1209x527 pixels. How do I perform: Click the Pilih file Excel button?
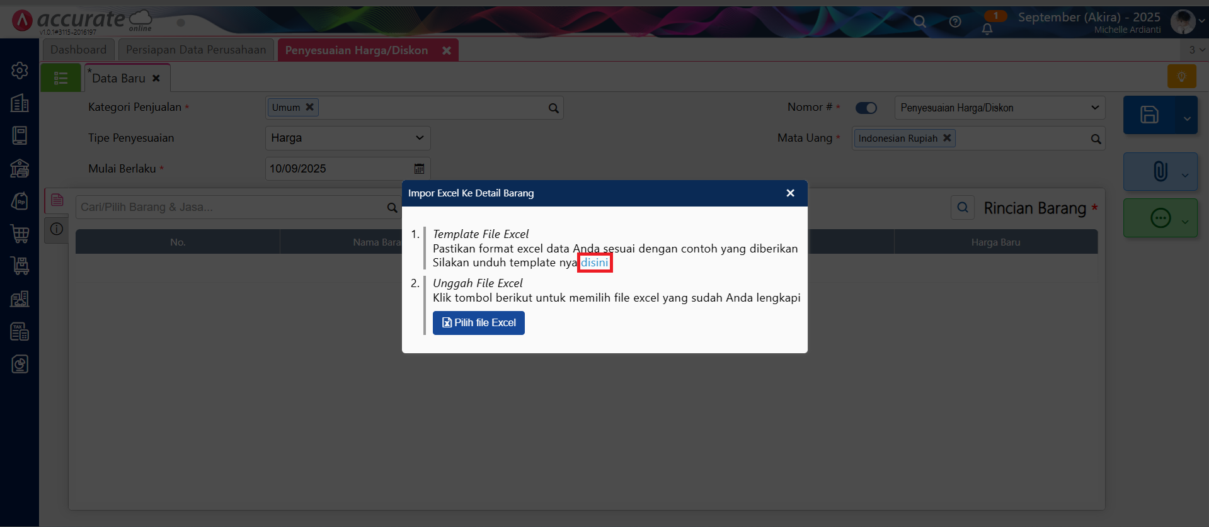[478, 322]
